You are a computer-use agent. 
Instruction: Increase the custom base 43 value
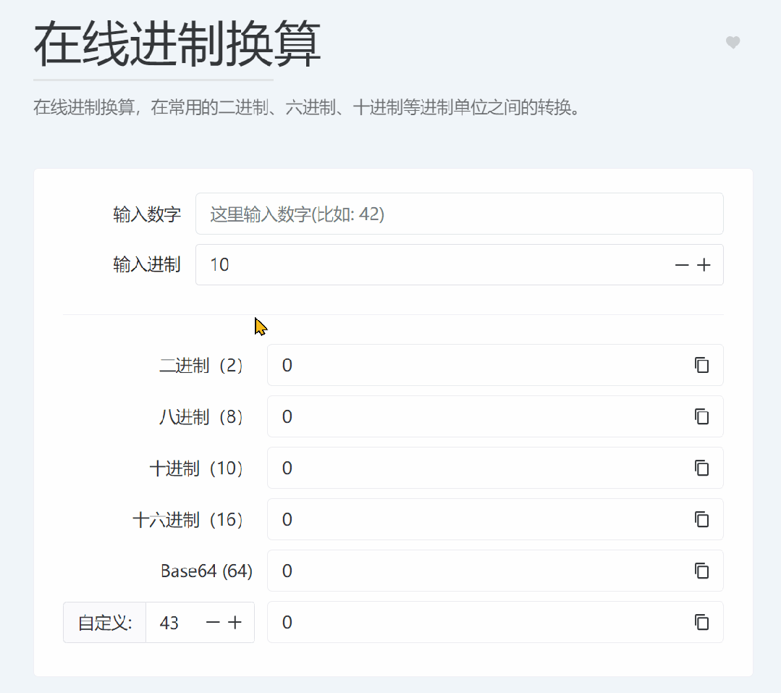[x=235, y=622]
